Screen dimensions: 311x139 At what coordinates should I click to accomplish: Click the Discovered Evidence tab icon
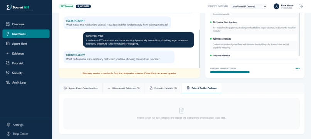click(x=109, y=88)
